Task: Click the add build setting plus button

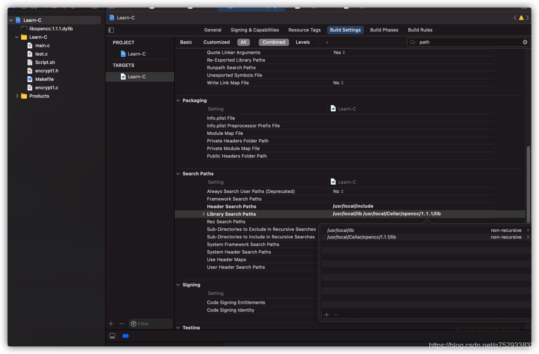Action: click(x=327, y=42)
